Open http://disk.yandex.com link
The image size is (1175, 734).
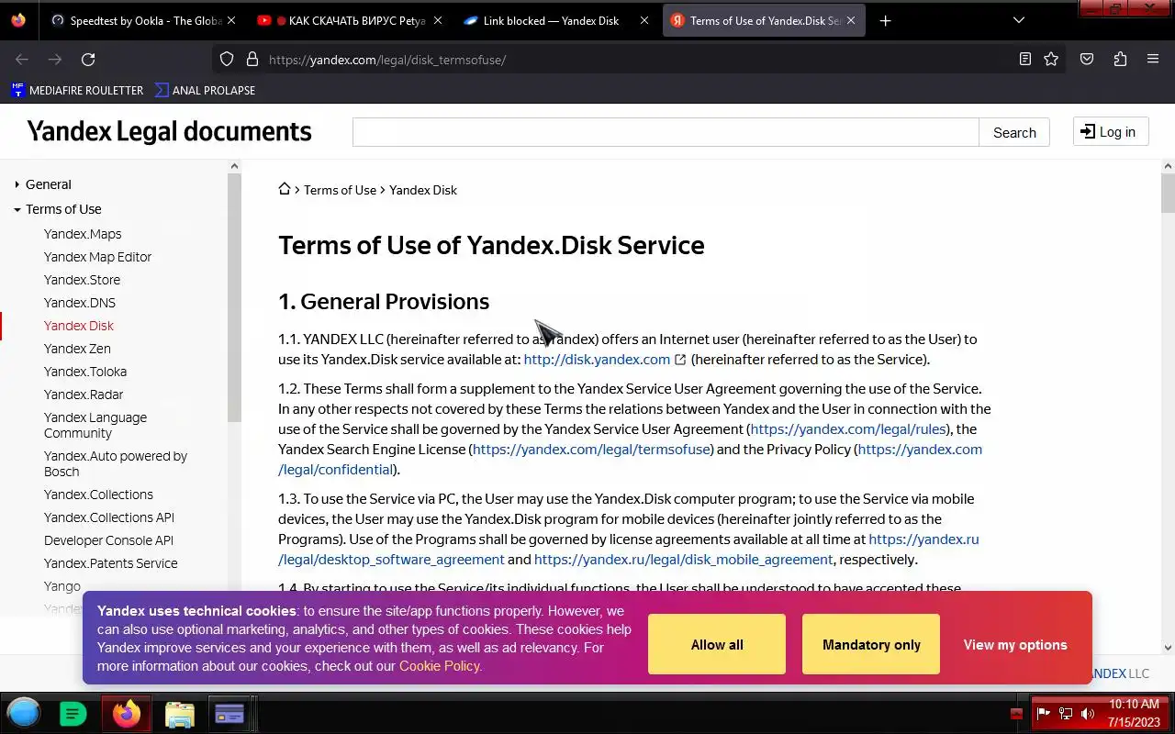pyautogui.click(x=597, y=360)
